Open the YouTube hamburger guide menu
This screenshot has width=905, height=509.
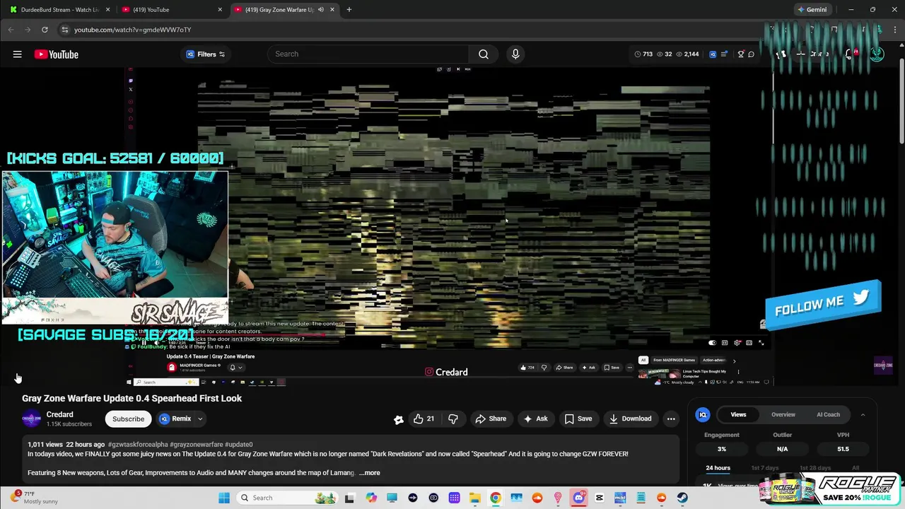tap(17, 54)
